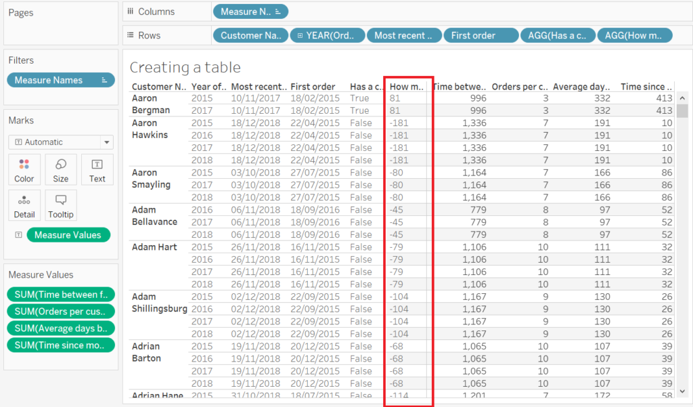
Task: Select the Customer Name pill on Rows
Action: [250, 35]
